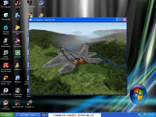Open the Recycle Bin icon

tap(6, 16)
